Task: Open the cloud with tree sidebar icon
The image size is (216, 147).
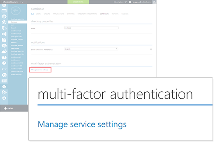Action: coord(4,46)
